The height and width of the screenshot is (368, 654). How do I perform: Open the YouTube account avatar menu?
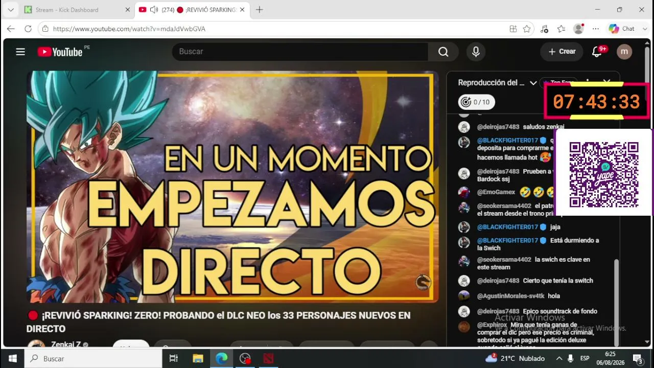coord(624,52)
